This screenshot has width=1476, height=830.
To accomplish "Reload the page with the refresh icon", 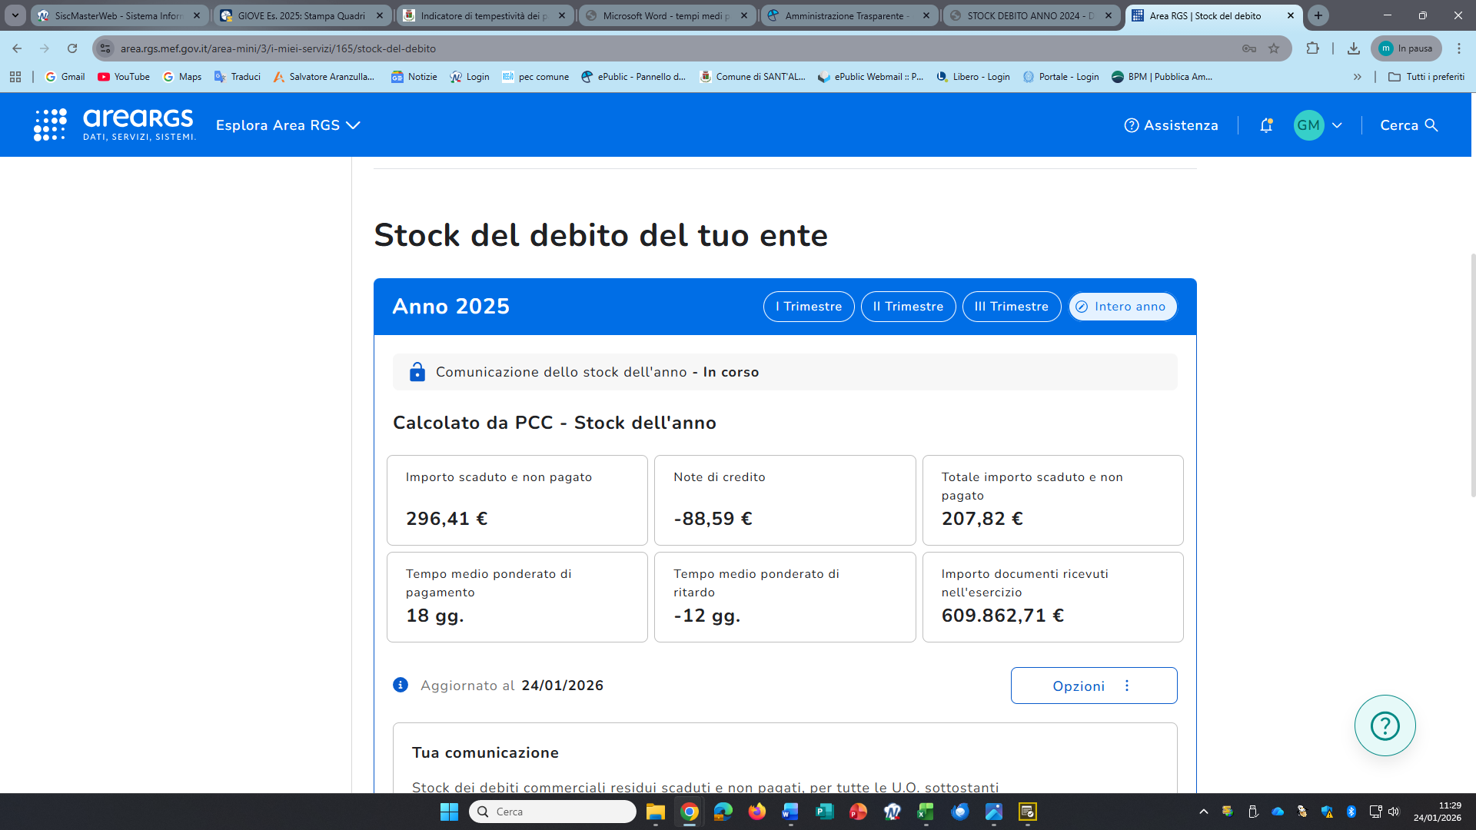I will (x=72, y=48).
